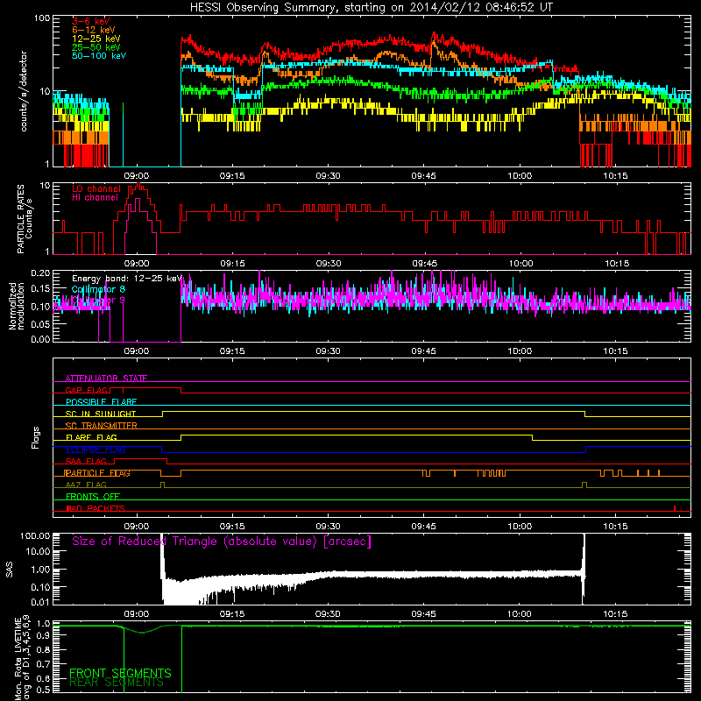
Task: Click the 100 tick value on counts axis
Action: (42, 18)
